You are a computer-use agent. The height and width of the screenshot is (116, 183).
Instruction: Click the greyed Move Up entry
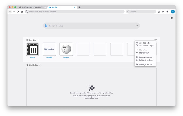(145, 50)
